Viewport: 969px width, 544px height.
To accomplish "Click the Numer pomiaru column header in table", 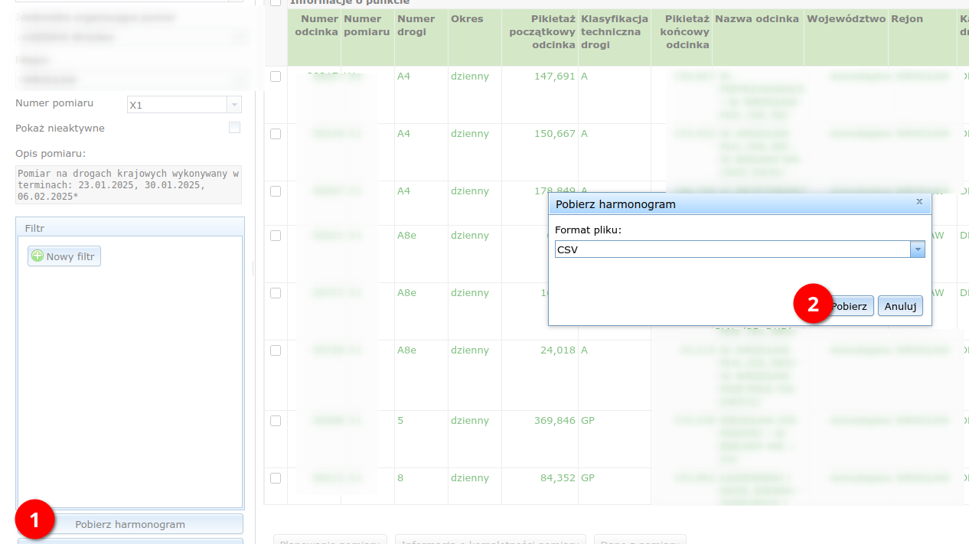I will tap(367, 37).
